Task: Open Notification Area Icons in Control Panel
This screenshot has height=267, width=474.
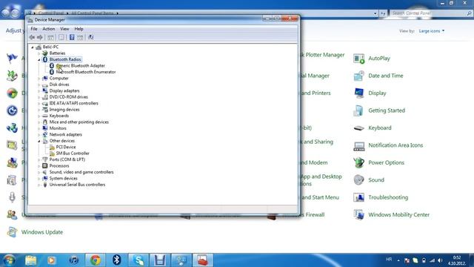Action: (395, 145)
